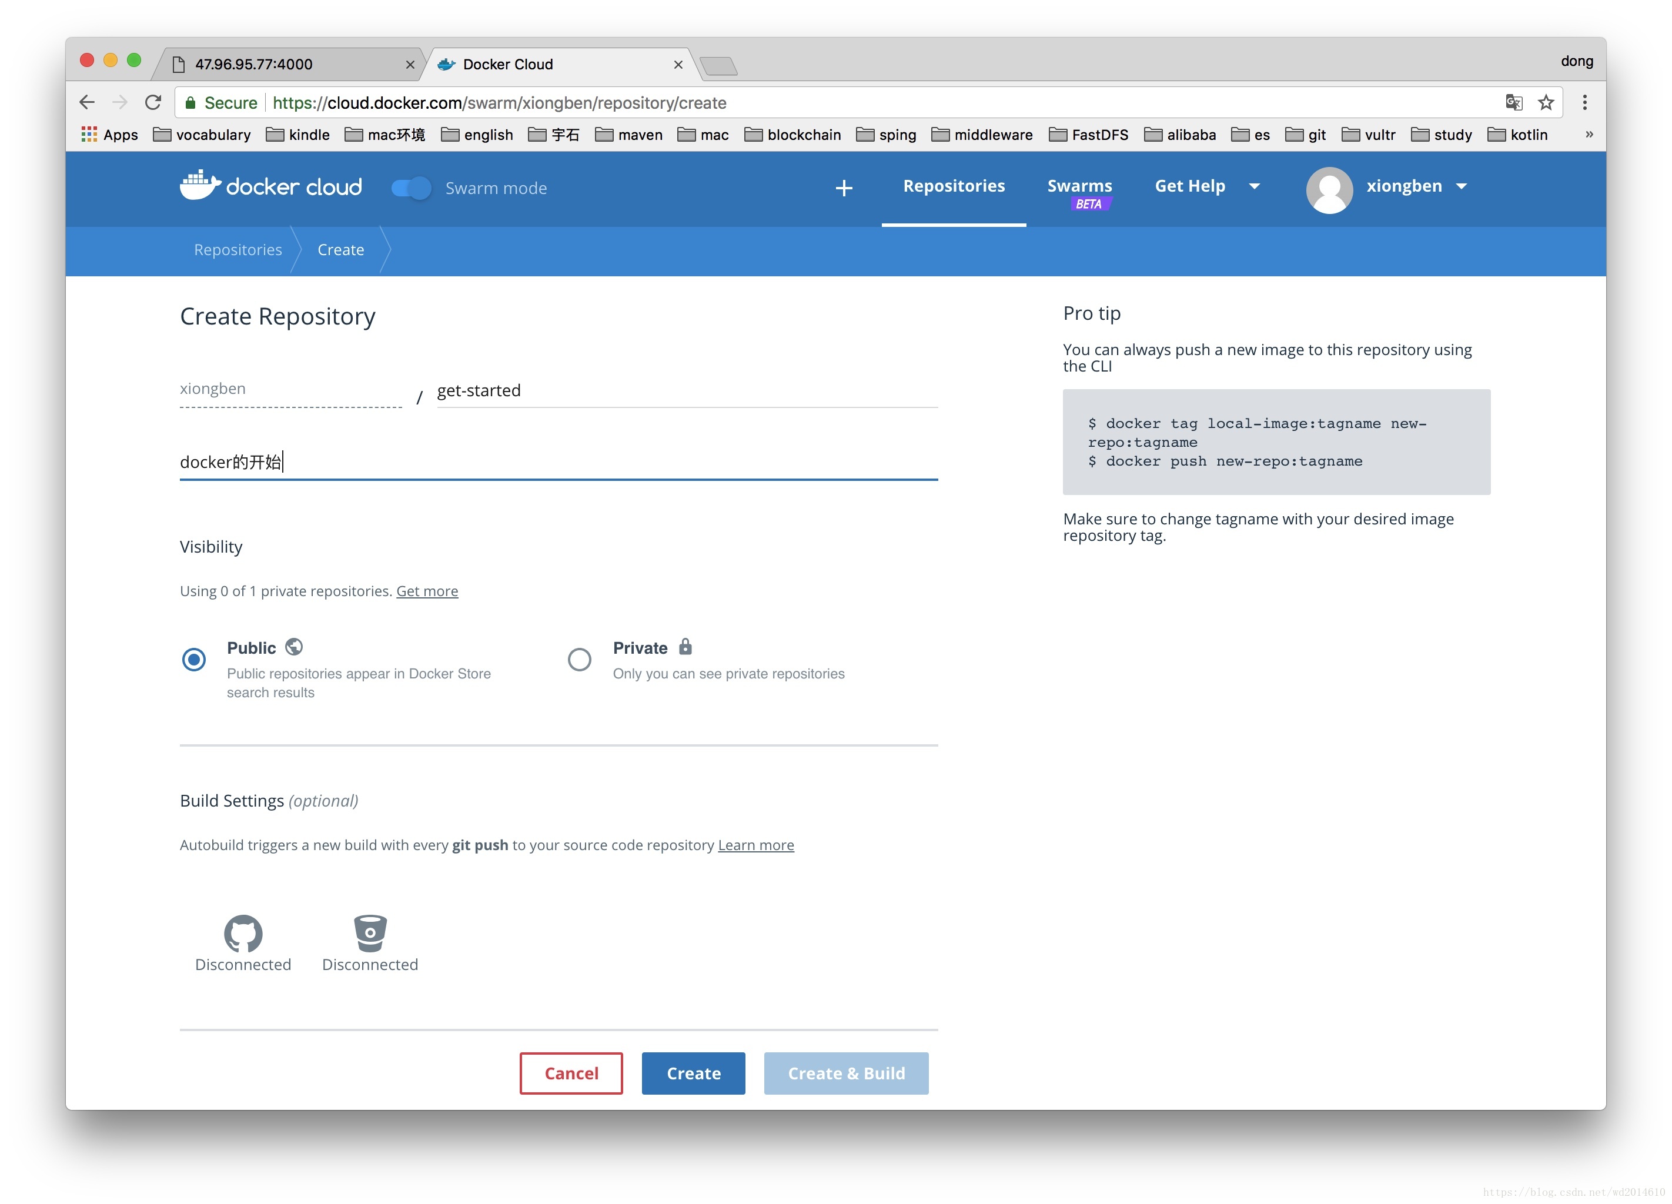Image resolution: width=1672 pixels, height=1204 pixels.
Task: Click the translate page icon
Action: tap(1513, 102)
